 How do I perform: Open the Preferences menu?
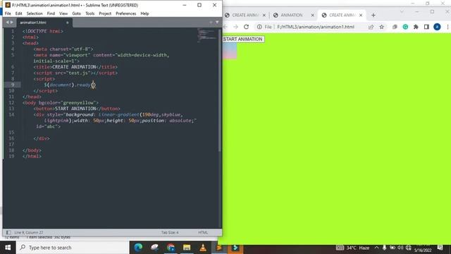pos(125,13)
